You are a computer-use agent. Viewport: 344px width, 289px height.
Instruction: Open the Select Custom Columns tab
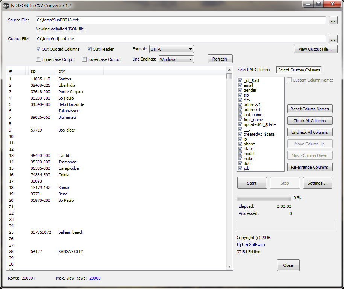tap(299, 70)
